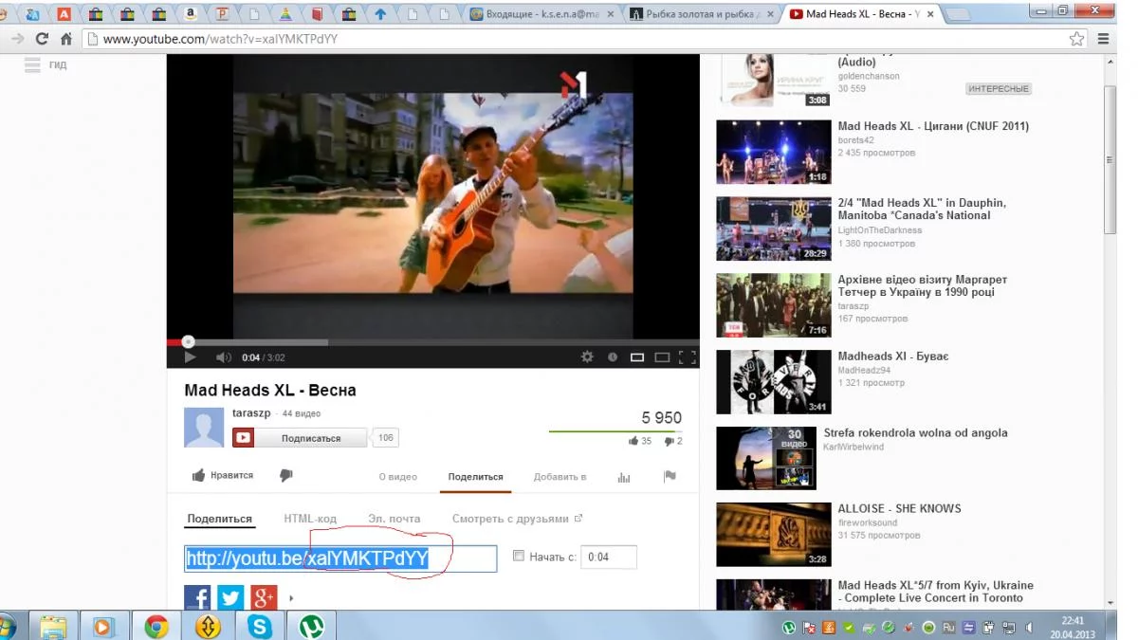
Task: Mute the video using the speaker icon
Action: [x=223, y=357]
